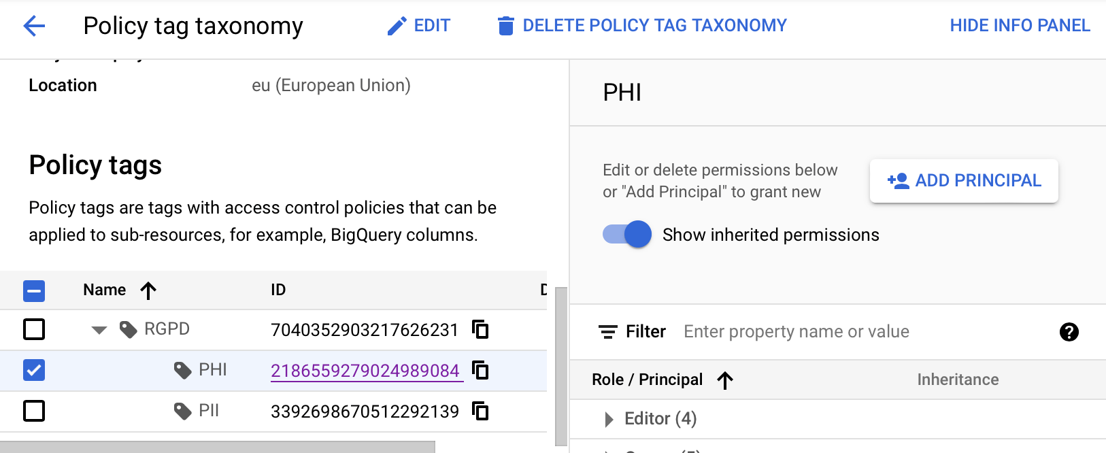Copy the RGPD policy tag ID
1106x453 pixels.
click(480, 330)
